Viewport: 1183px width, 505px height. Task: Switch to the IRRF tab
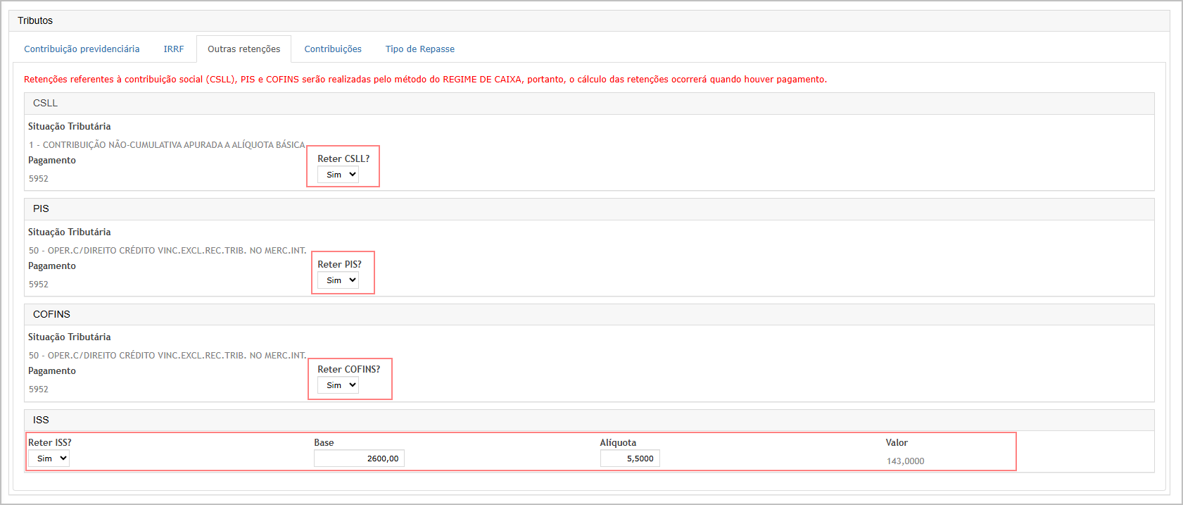pyautogui.click(x=174, y=49)
